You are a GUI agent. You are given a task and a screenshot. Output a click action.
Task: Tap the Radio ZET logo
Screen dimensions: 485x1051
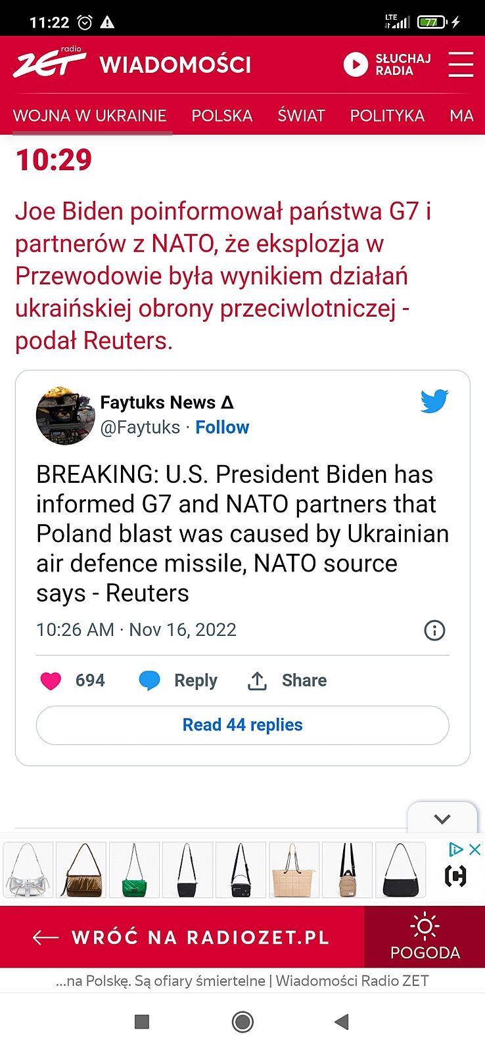49,62
